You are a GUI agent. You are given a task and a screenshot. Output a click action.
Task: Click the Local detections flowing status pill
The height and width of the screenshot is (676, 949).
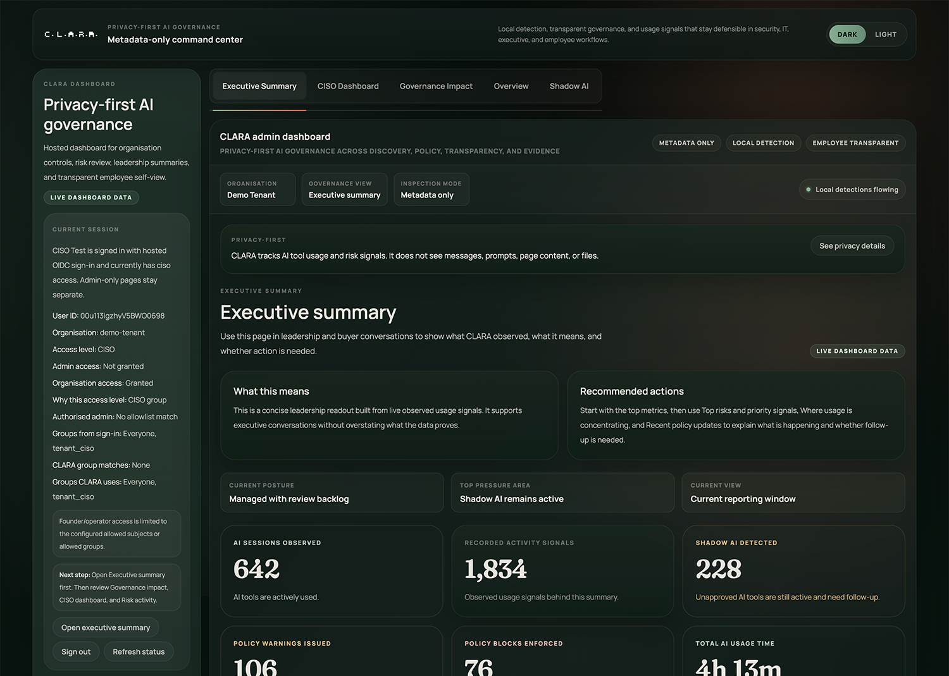tap(852, 189)
